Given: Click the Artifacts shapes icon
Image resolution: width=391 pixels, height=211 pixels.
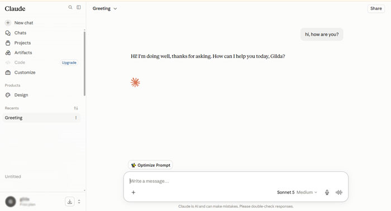Looking at the screenshot, I should 8,52.
